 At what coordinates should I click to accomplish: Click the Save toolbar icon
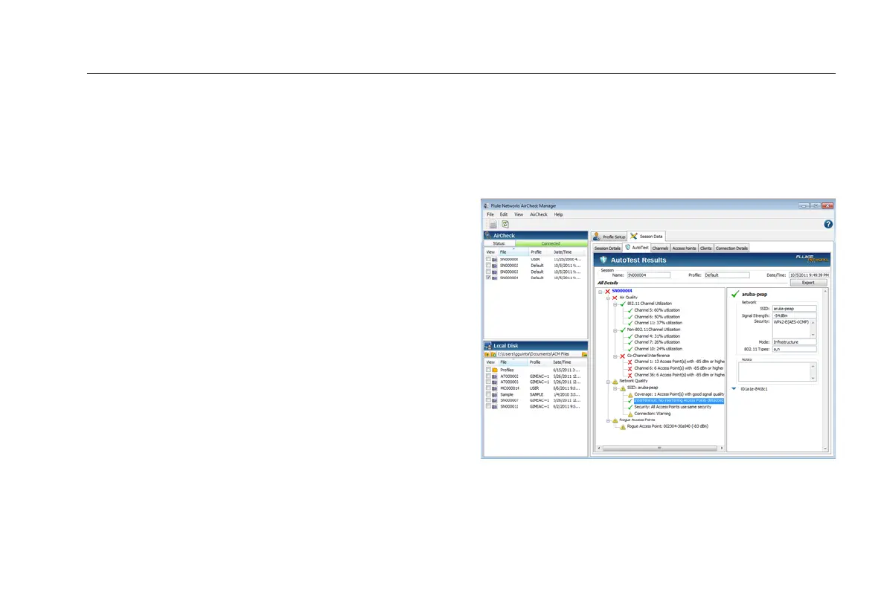point(493,225)
